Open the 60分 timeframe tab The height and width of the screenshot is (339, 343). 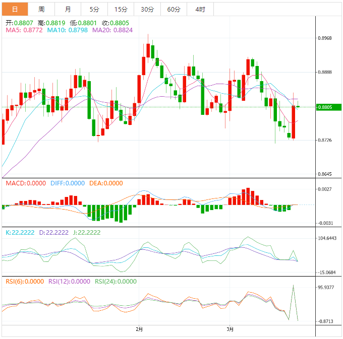pos(173,10)
